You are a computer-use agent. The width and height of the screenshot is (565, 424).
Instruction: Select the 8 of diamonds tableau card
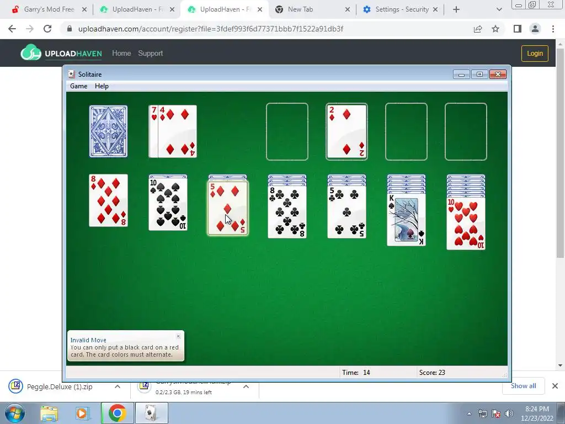108,200
